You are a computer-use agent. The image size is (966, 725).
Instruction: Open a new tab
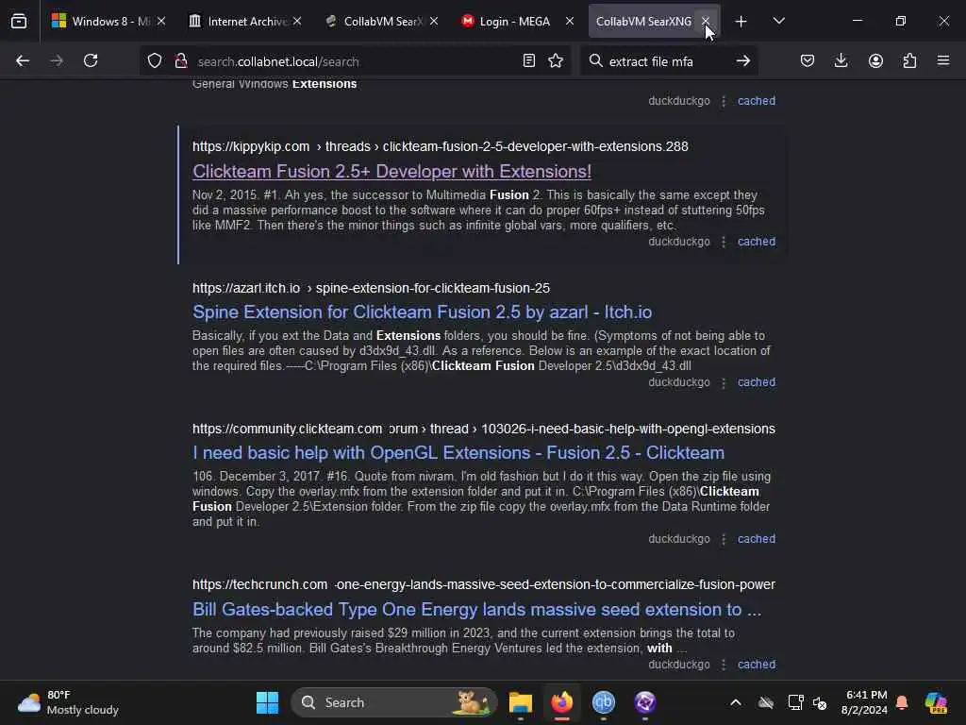(741, 22)
